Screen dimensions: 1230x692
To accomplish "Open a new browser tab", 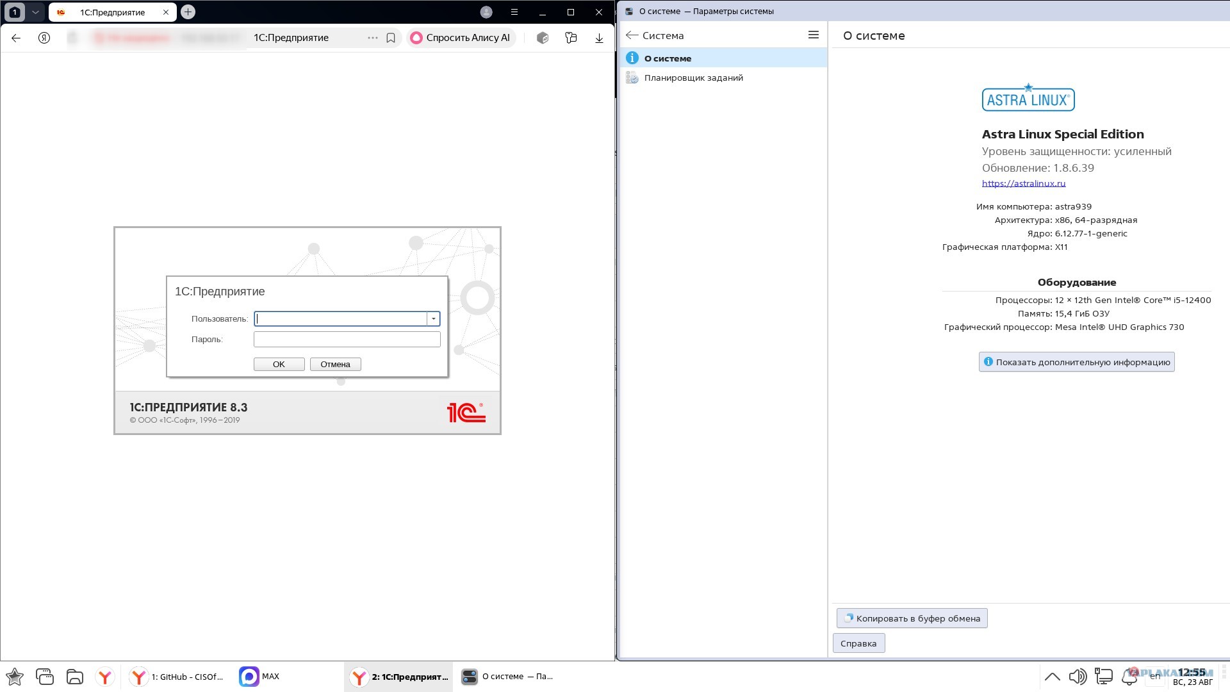I will coord(188,12).
